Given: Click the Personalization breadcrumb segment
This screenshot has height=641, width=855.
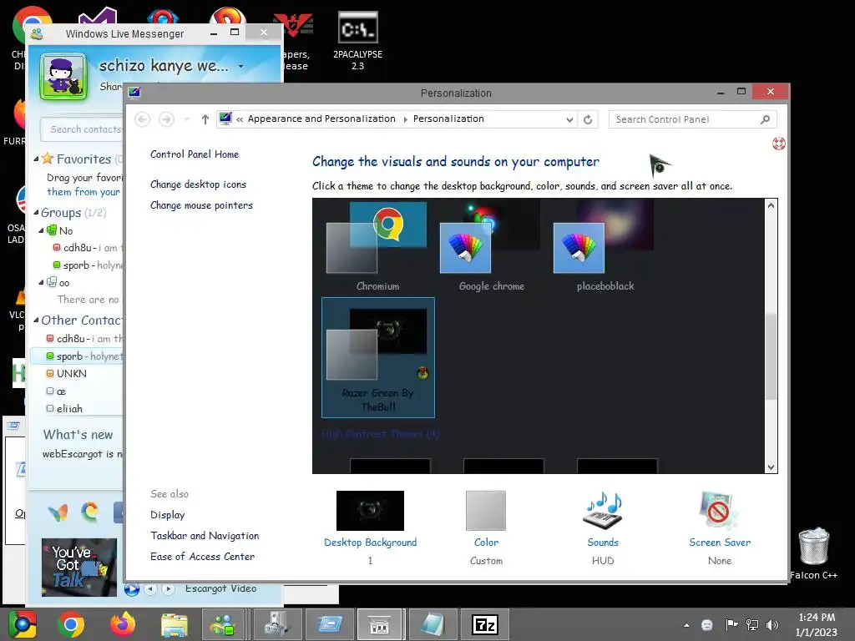Looking at the screenshot, I should pos(448,119).
